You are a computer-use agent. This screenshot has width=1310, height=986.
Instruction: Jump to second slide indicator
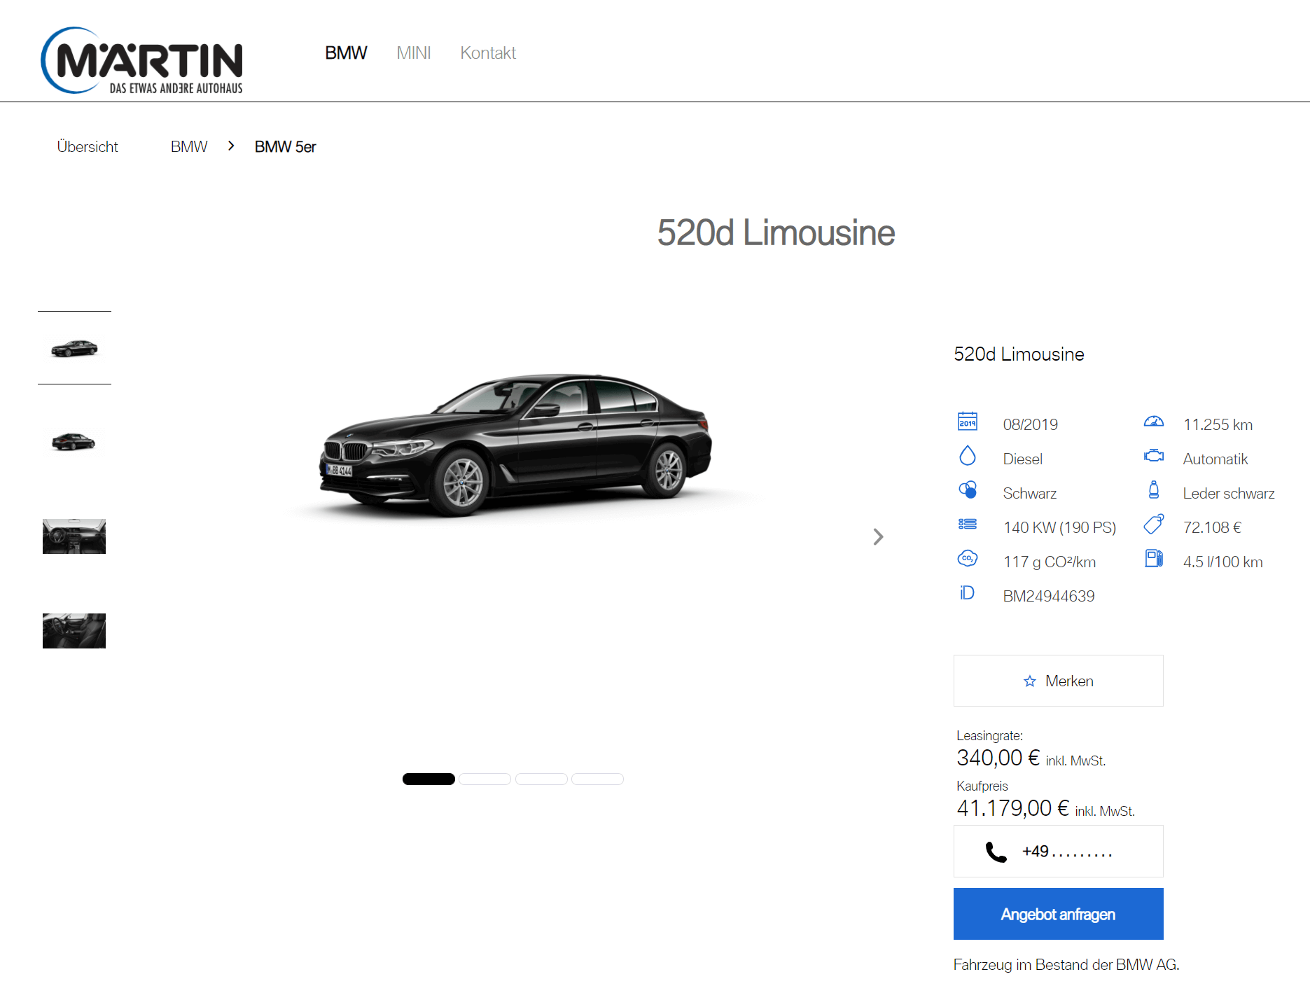(485, 779)
